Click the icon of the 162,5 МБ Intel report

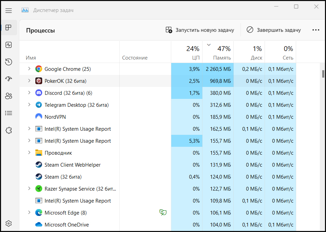tap(39, 129)
